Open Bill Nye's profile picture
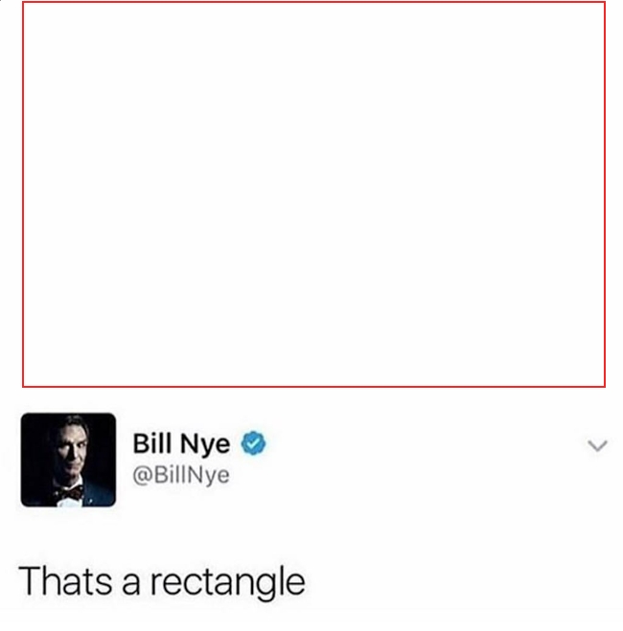This screenshot has height=631, width=623. pos(68,460)
